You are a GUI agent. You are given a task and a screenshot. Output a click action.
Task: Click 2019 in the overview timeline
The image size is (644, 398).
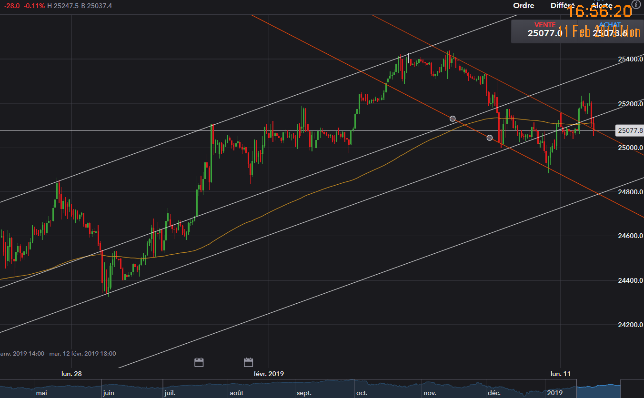coord(554,393)
